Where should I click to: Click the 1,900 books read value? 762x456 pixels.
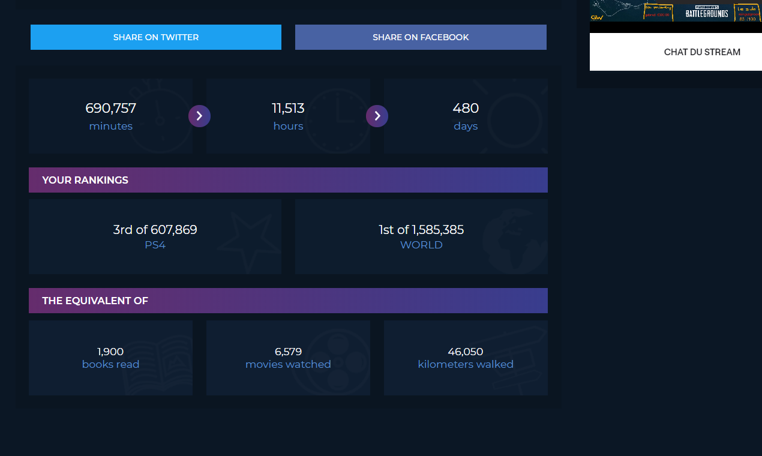pos(110,352)
